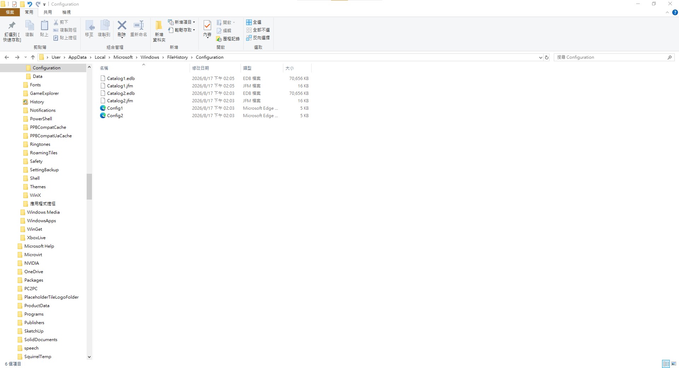Switch to the Share (共用) tab
This screenshot has height=368, width=679.
click(48, 12)
